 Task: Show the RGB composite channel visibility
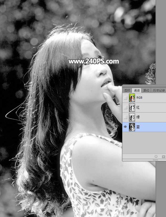pyautogui.click(x=125, y=98)
